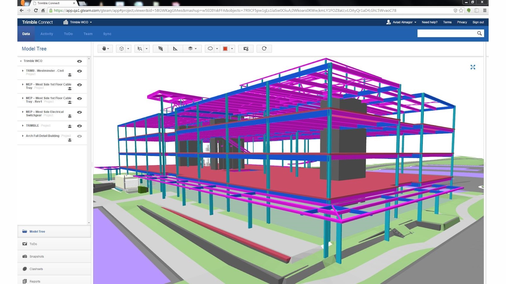Click the TRIMBLE project alignment icon
The height and width of the screenshot is (284, 506).
coord(70,126)
